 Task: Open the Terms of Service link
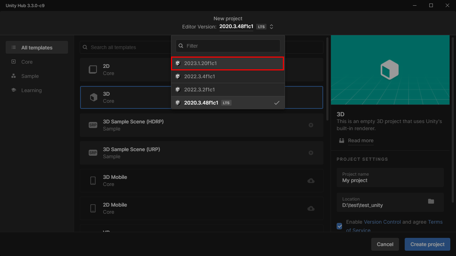(359, 230)
